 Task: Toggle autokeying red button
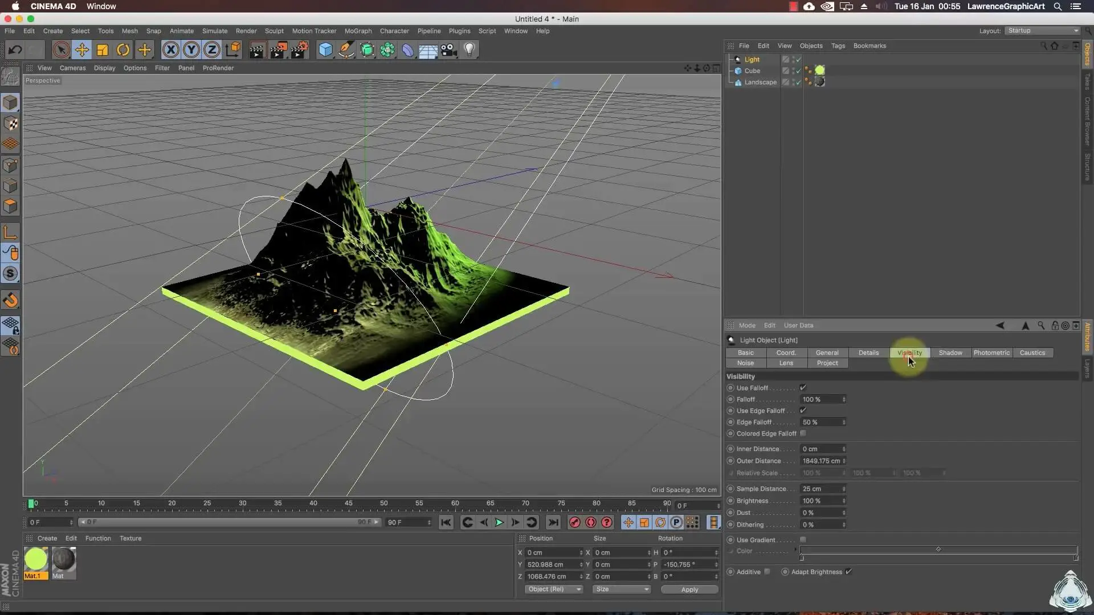pyautogui.click(x=591, y=522)
